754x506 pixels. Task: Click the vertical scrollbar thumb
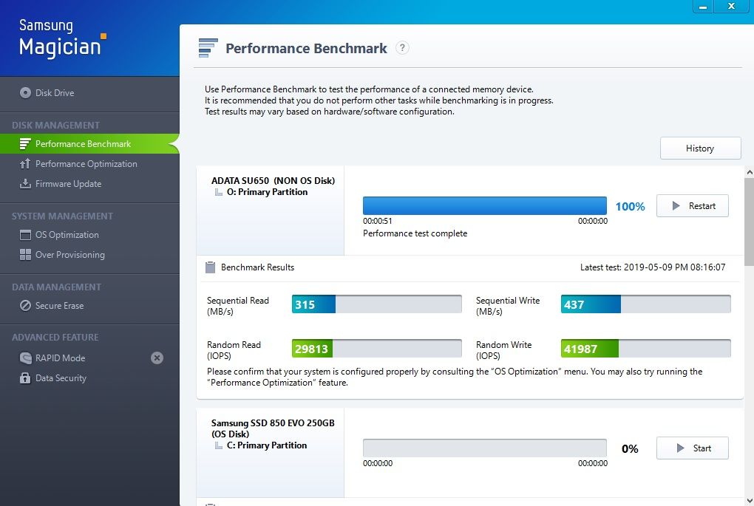coord(749,222)
